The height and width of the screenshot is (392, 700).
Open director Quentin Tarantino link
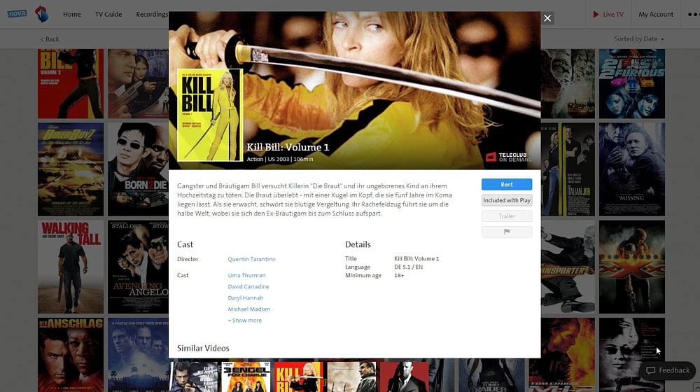pyautogui.click(x=251, y=259)
